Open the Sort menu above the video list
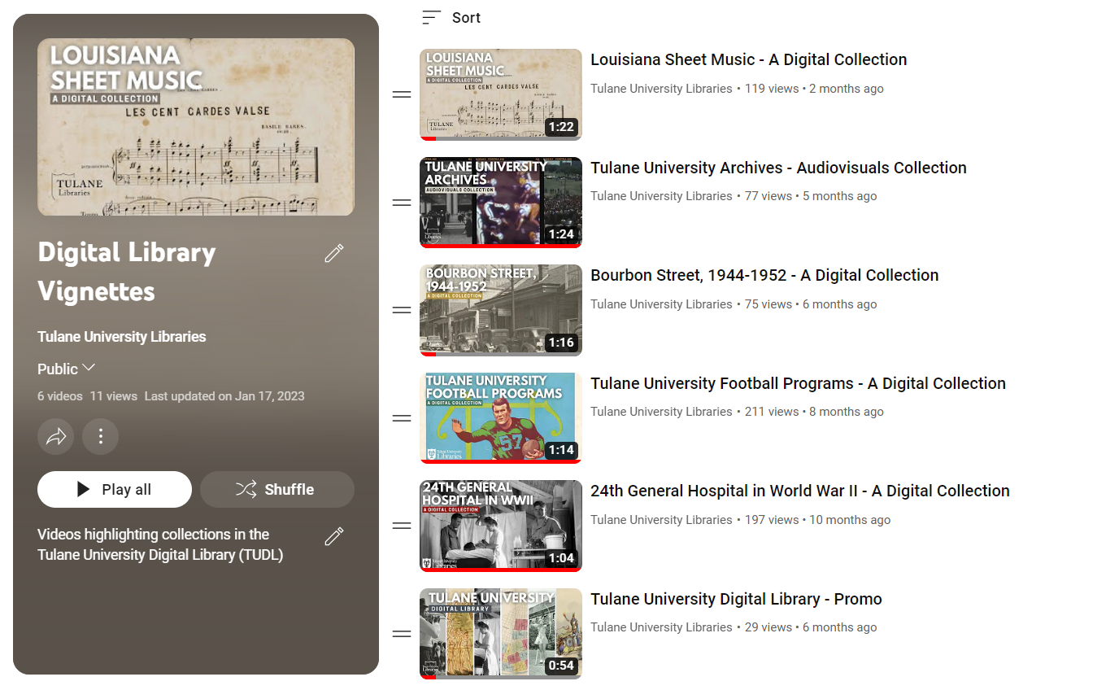Viewport: 1119px width, 690px height. coord(451,18)
